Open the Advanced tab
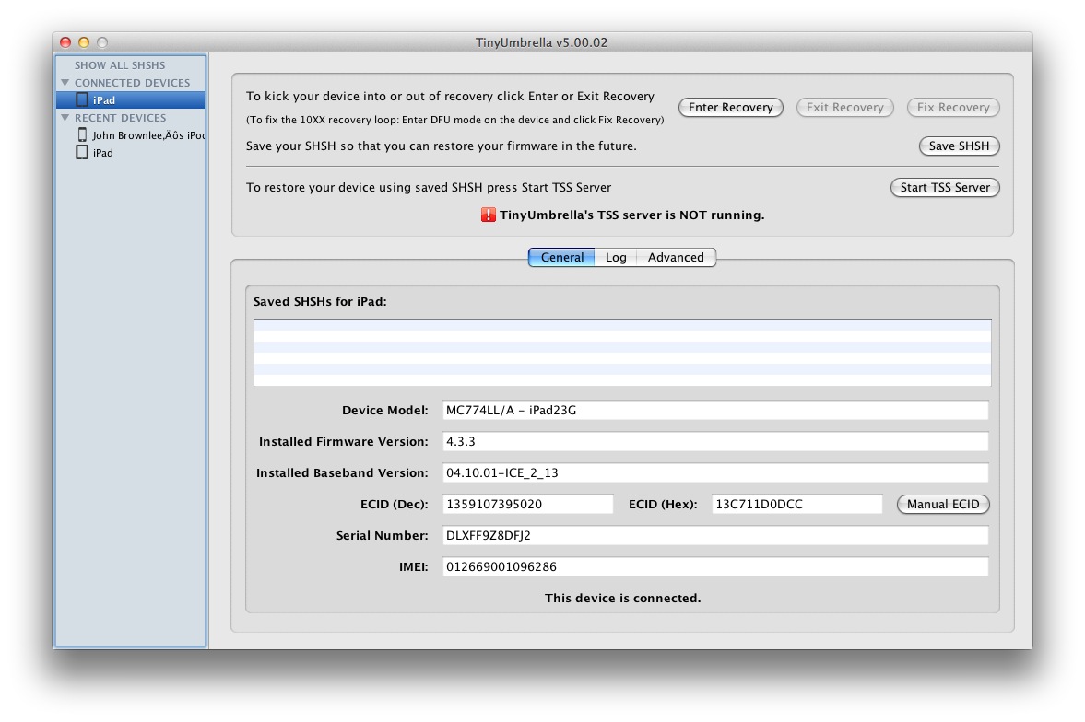The width and height of the screenshot is (1085, 722). coord(676,258)
